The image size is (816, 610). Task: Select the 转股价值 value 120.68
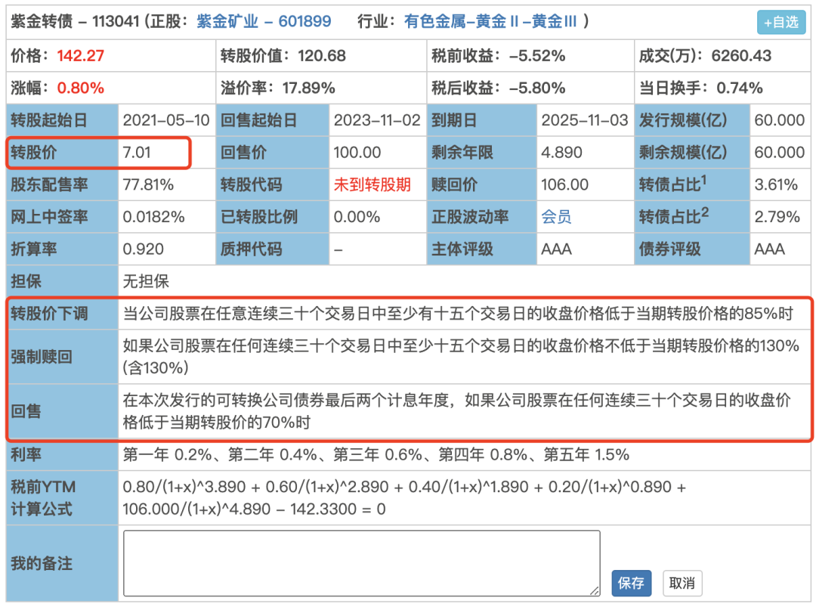click(x=322, y=56)
